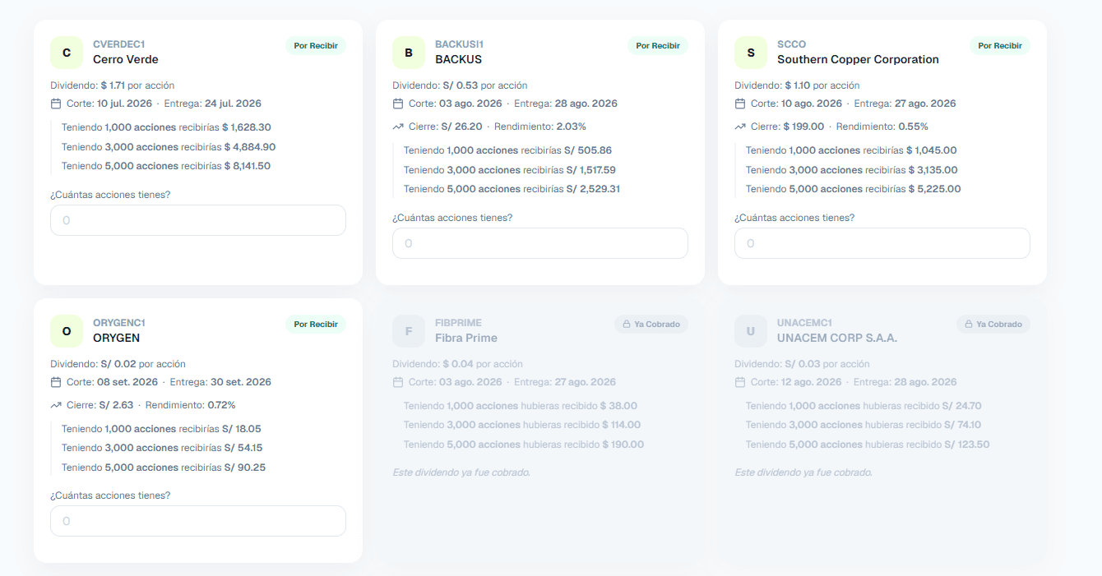This screenshot has height=576, width=1102.
Task: Click the 'Southern Copper Corporation' name
Action: pos(858,59)
